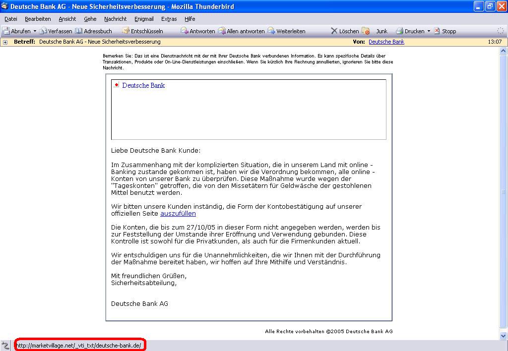Click the online status icon in status bar
The height and width of the screenshot is (351, 508).
coord(5,346)
